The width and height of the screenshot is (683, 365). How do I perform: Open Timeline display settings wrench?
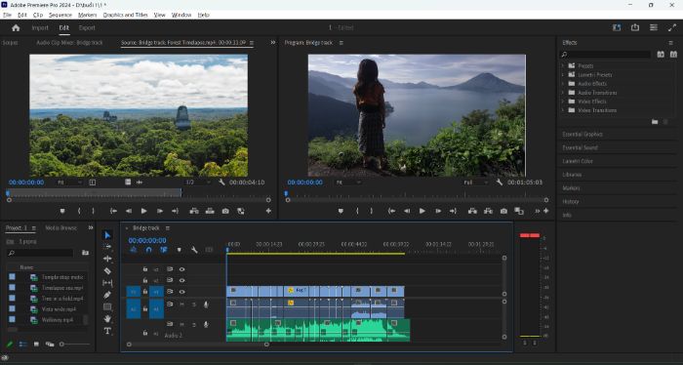pos(194,250)
